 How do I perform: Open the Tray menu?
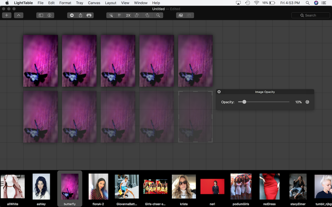pyautogui.click(x=80, y=3)
